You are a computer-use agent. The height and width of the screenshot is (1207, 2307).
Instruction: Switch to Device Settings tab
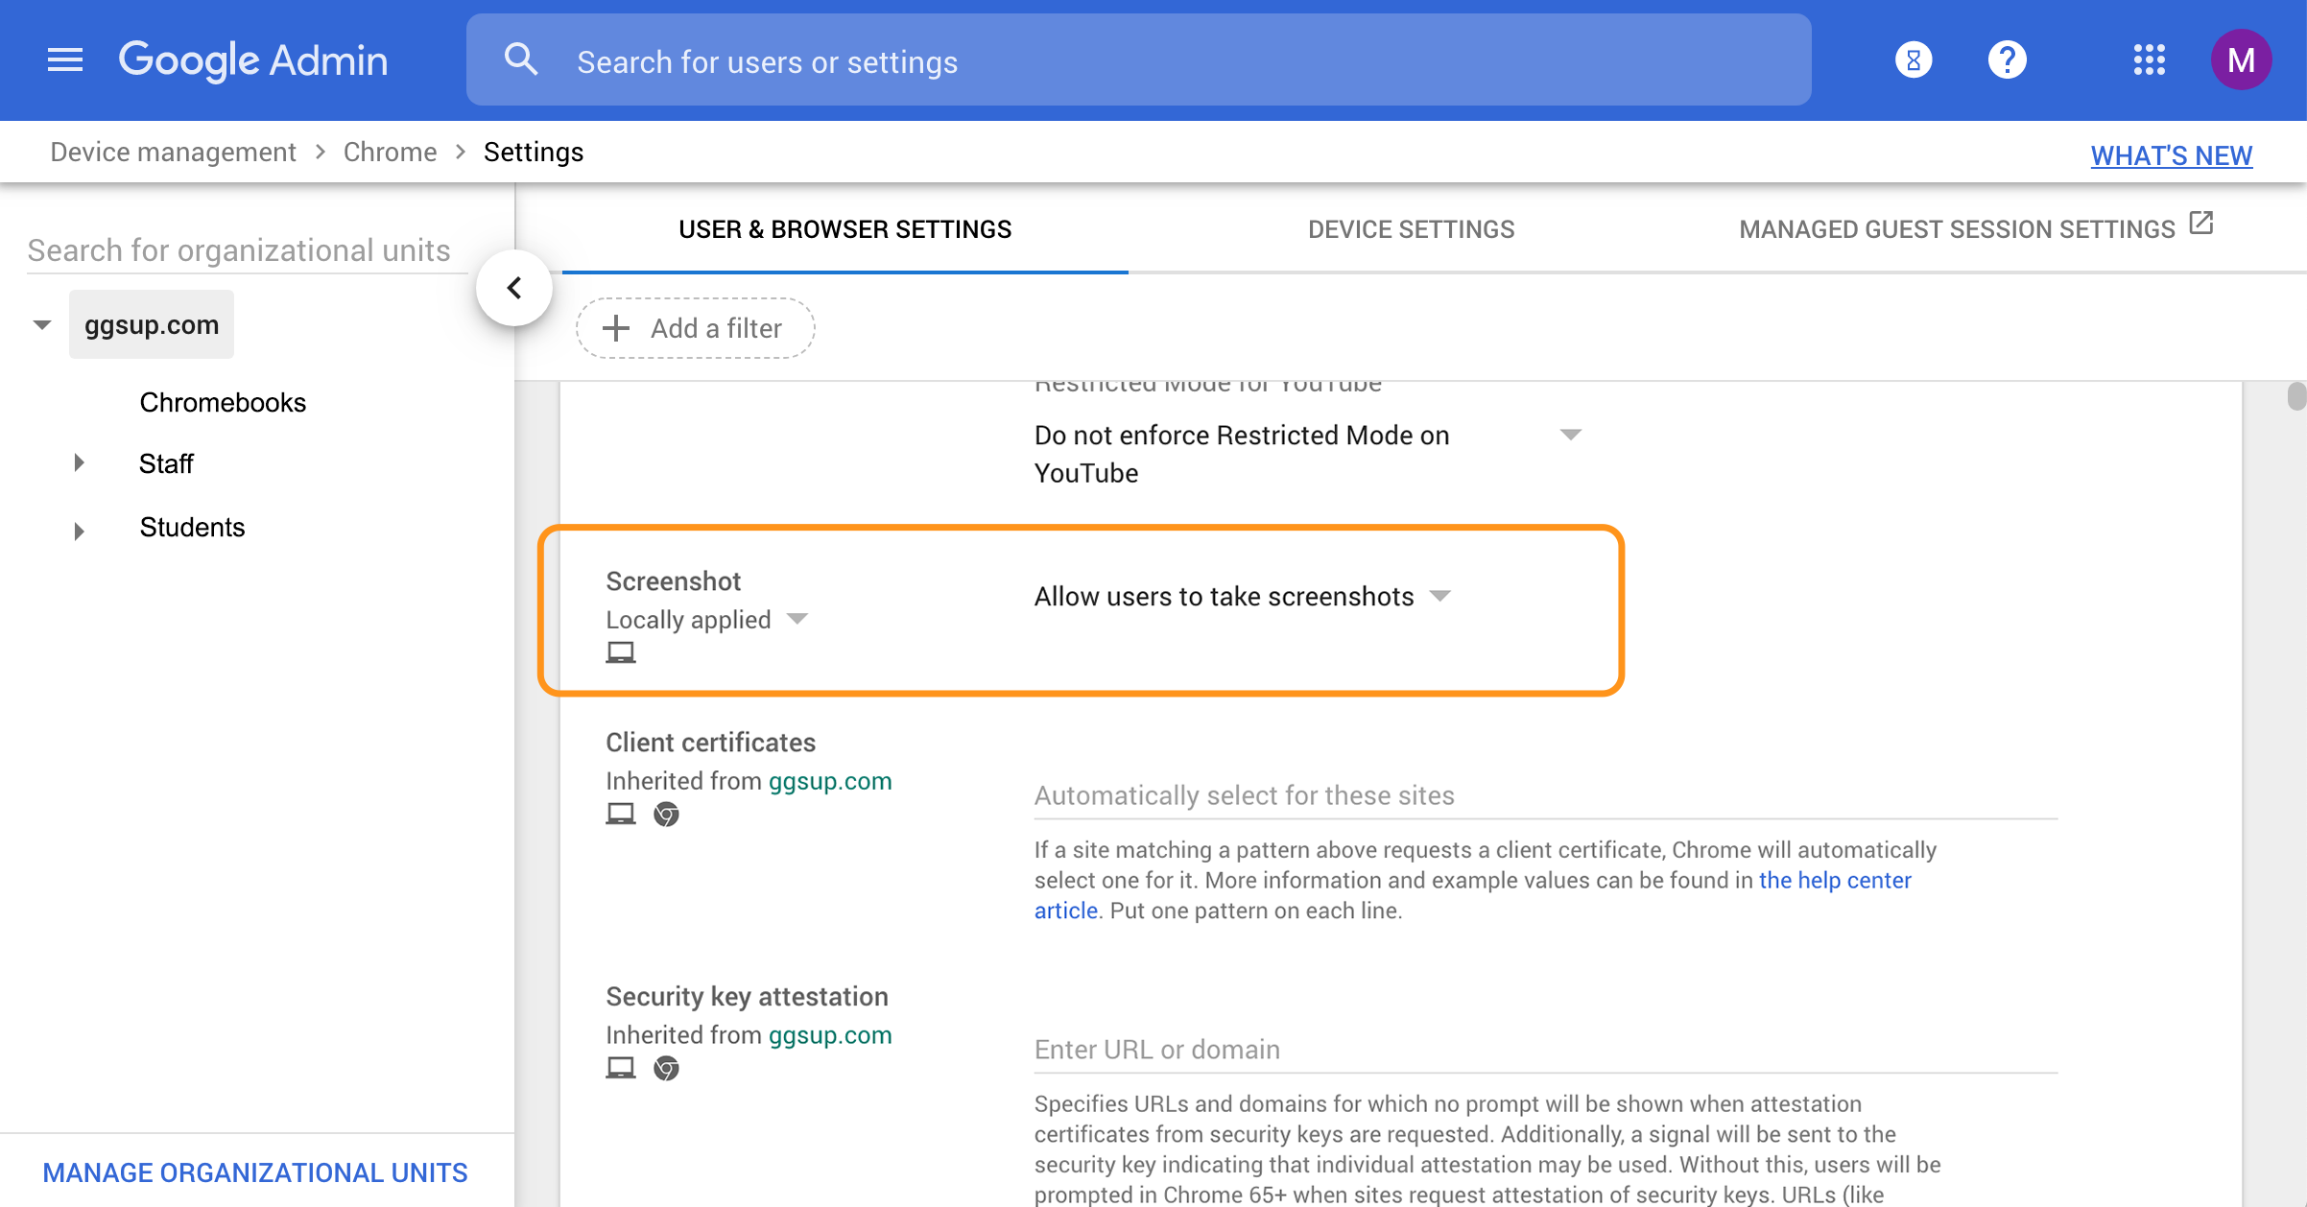pyautogui.click(x=1411, y=229)
